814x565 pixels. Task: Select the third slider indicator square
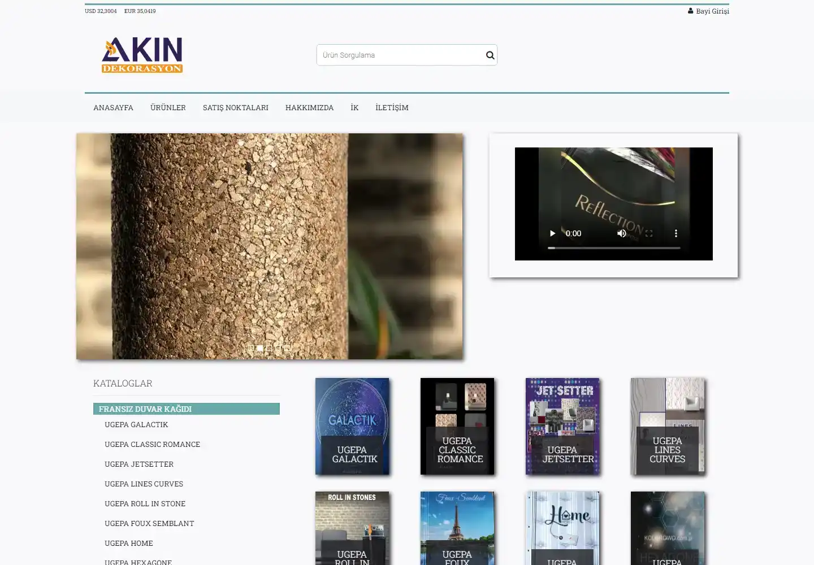pos(269,348)
